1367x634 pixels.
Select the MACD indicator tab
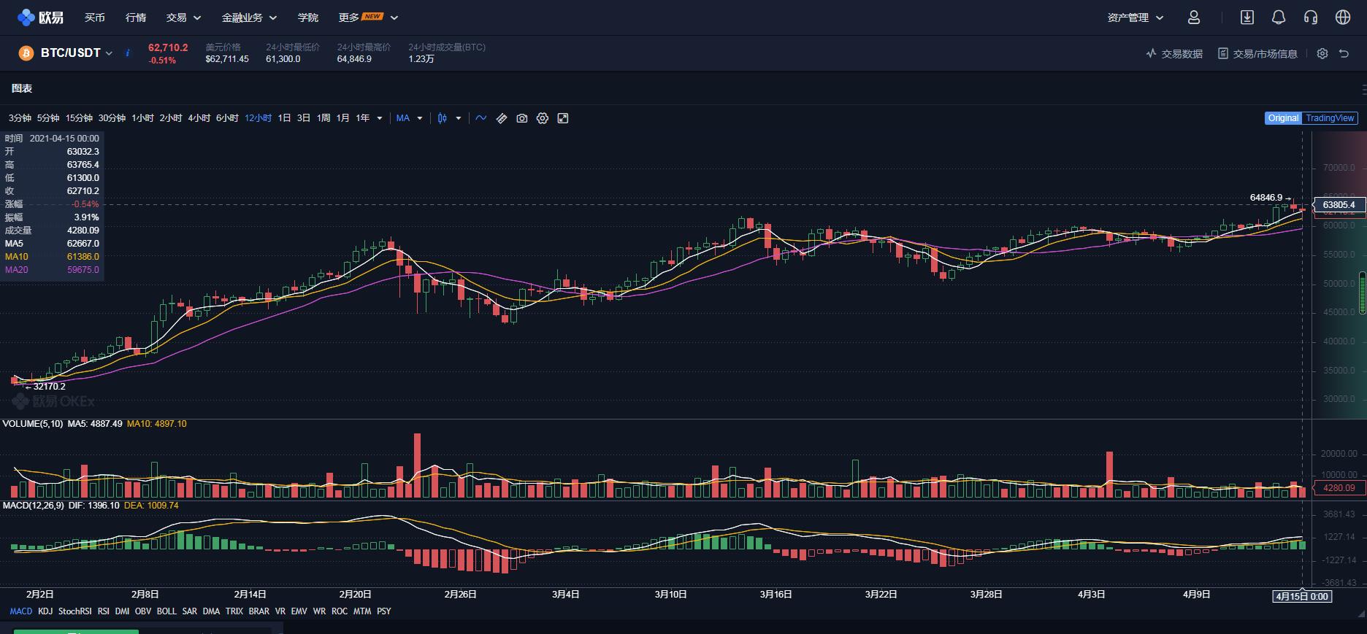(21, 611)
